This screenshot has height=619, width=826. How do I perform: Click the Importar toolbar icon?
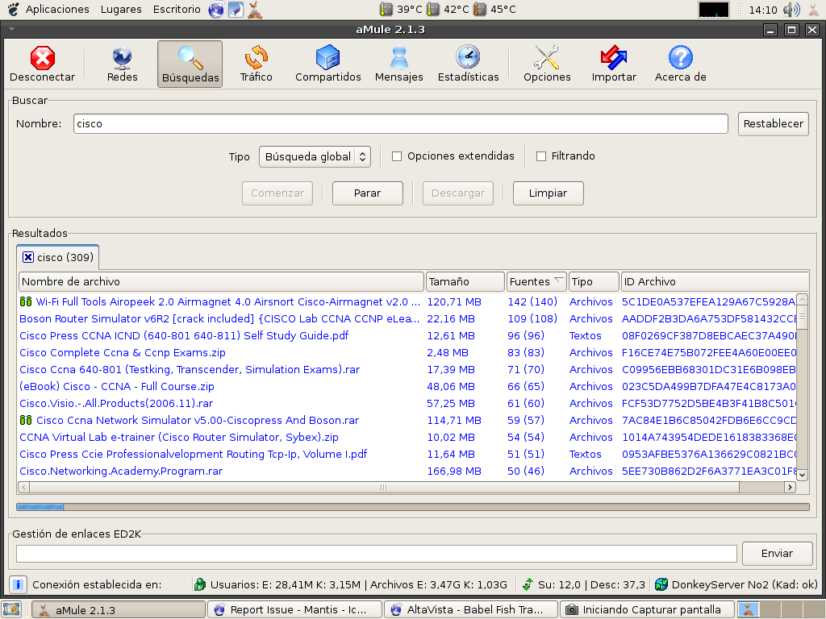[x=613, y=64]
